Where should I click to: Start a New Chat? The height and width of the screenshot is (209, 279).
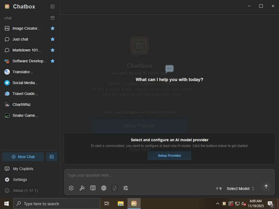coord(23,157)
